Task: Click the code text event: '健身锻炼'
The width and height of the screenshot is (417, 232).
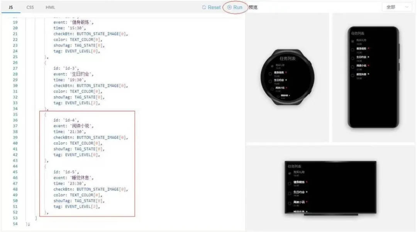Action: [74, 22]
